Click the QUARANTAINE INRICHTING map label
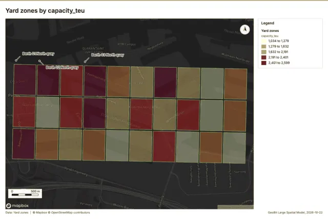This screenshot has height=219, width=328. (93, 50)
